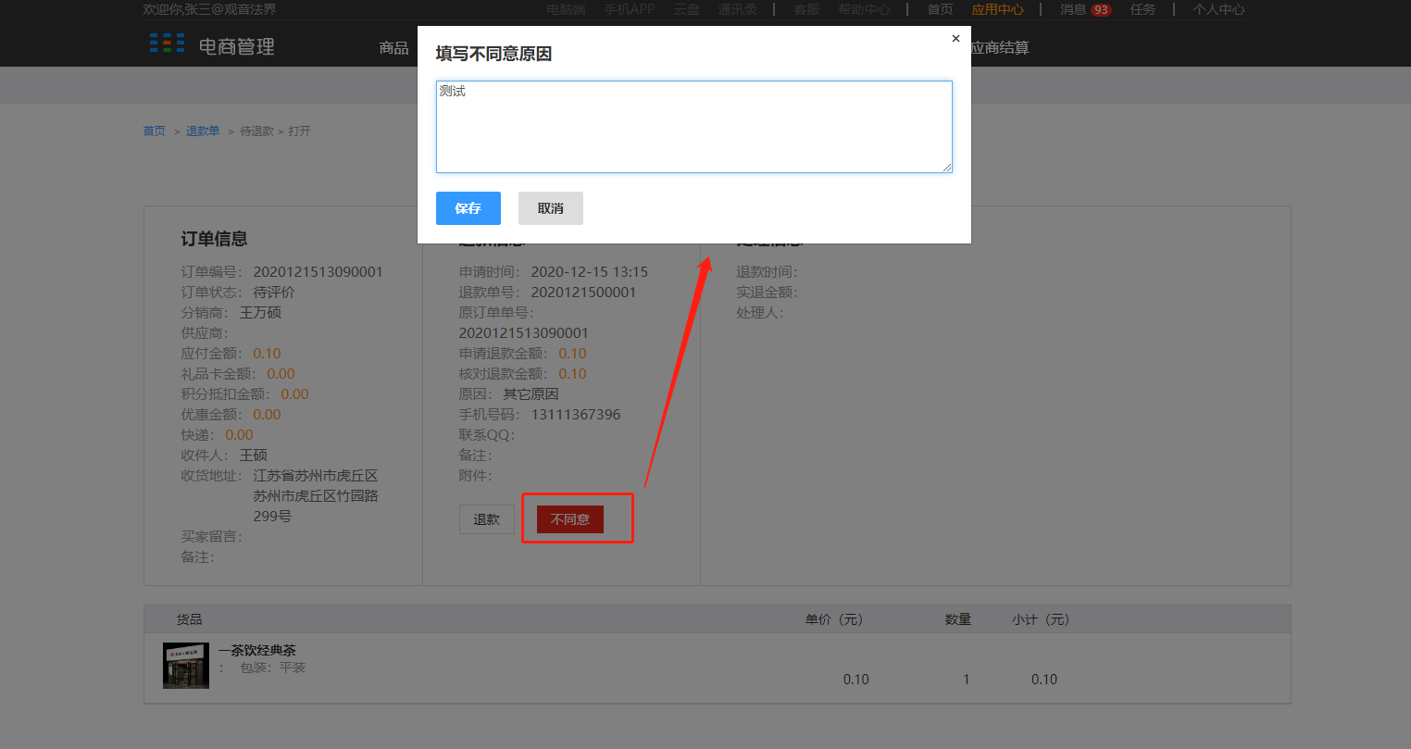Click the 积分抵扣金额 value 0.00
The width and height of the screenshot is (1411, 749).
pos(294,394)
